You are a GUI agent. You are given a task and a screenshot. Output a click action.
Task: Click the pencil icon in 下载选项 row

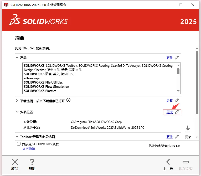pyautogui.click(x=177, y=101)
